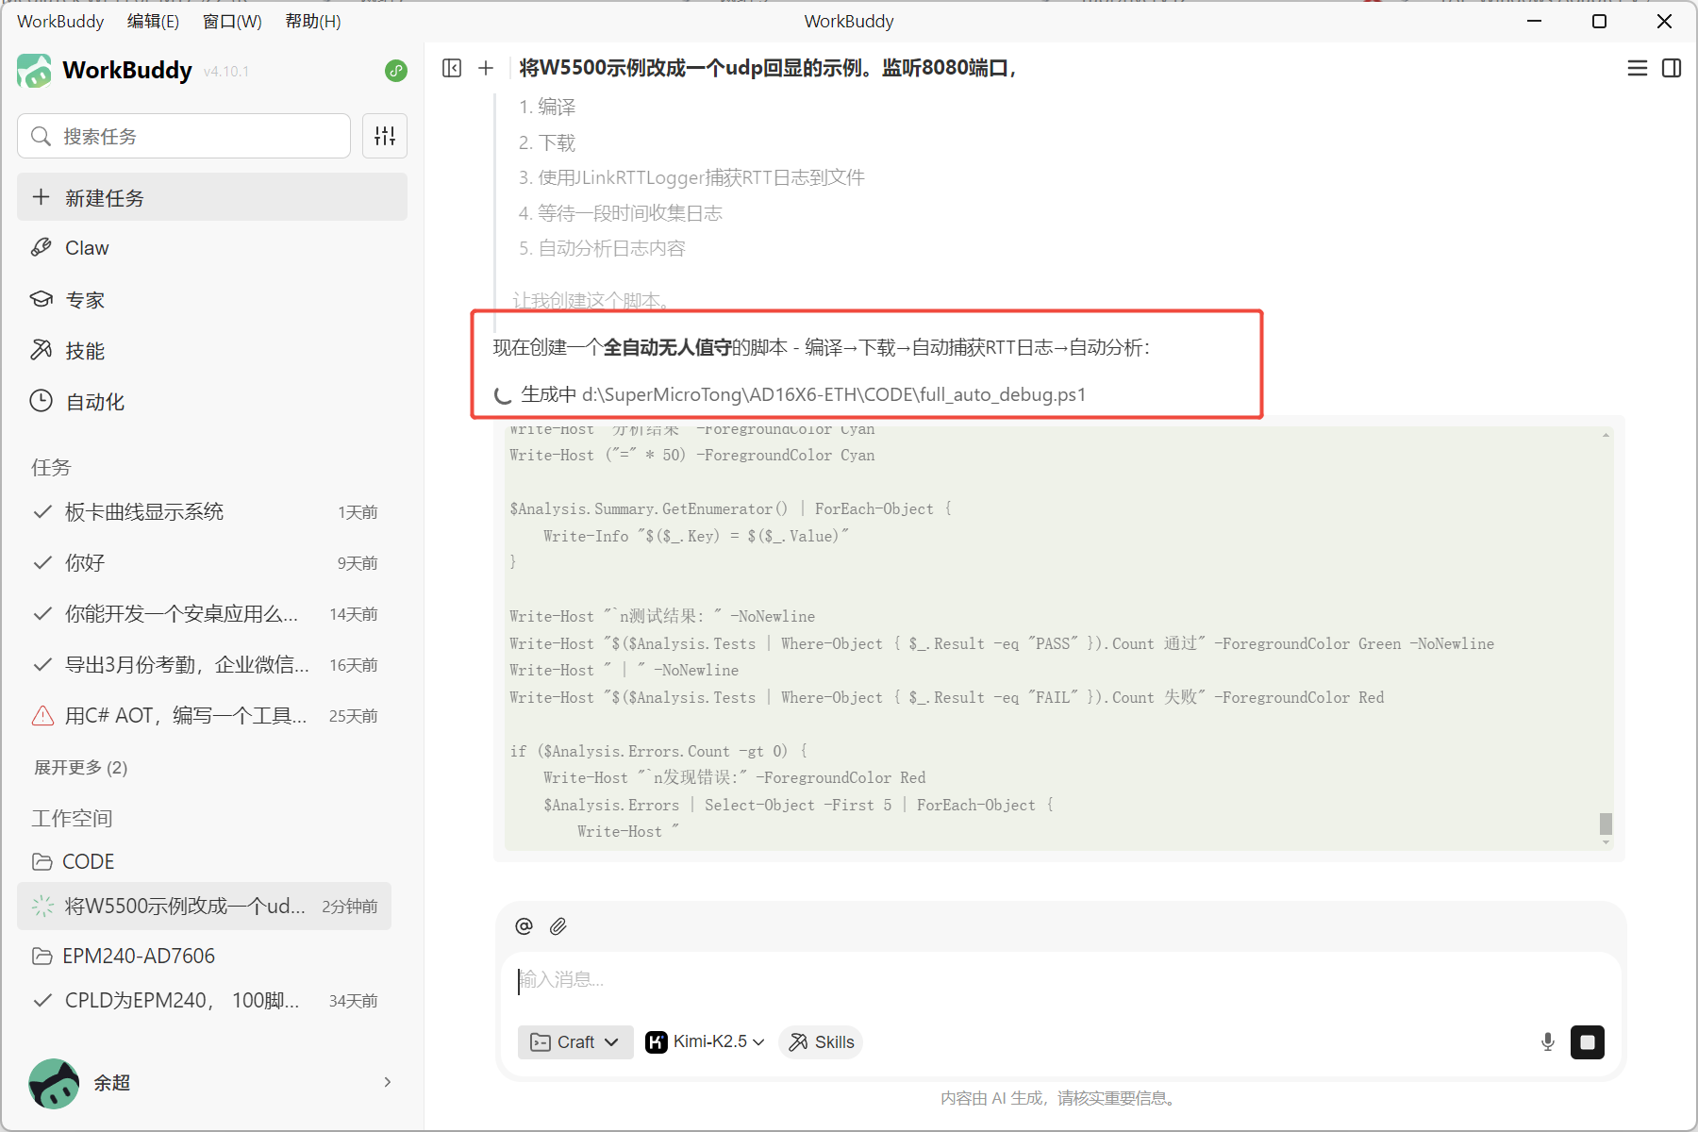Open the Kimi-K2.5 model dropdown
Image resolution: width=1698 pixels, height=1132 pixels.
pos(705,1042)
